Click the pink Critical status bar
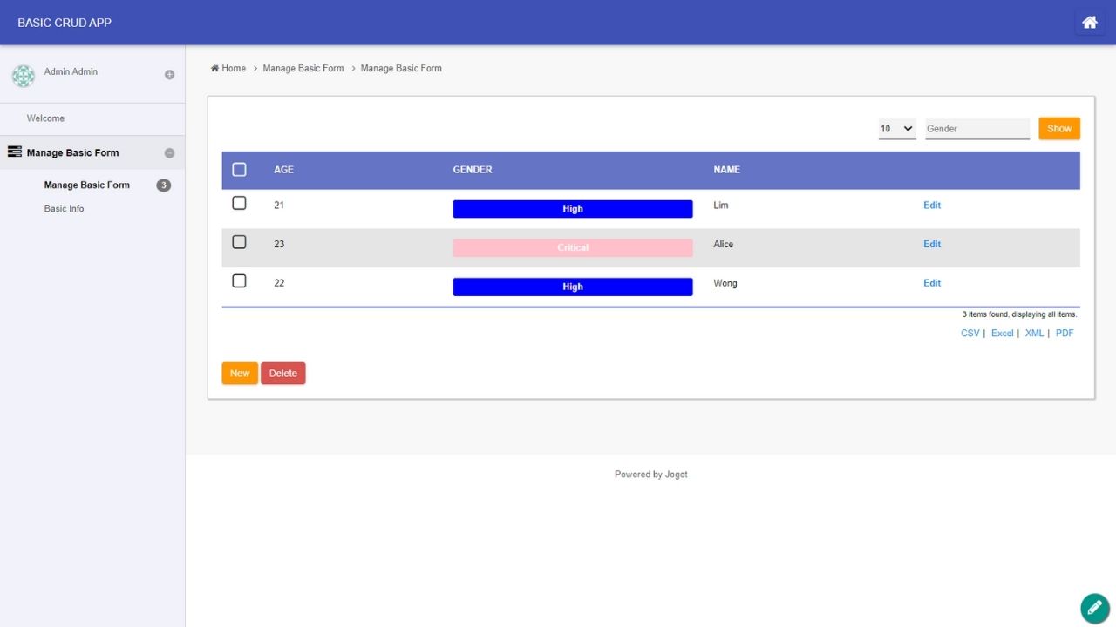Viewport: 1116px width, 627px height. point(572,248)
